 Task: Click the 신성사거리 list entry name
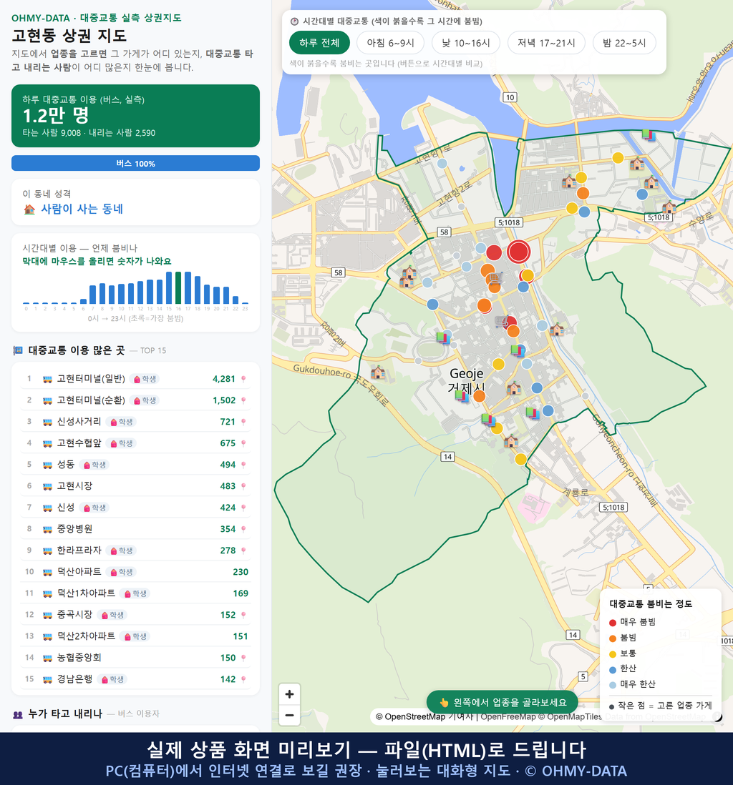click(x=79, y=422)
